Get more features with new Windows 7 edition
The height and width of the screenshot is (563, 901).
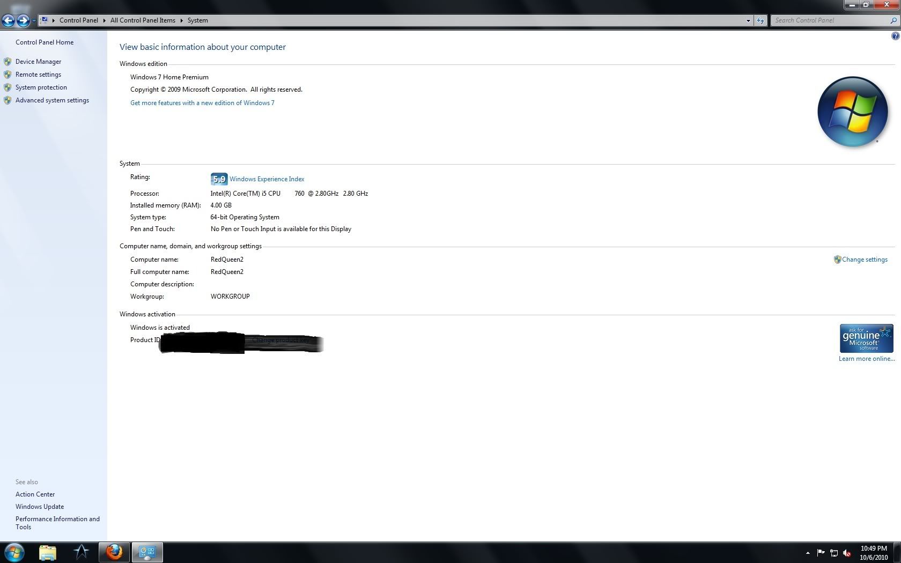click(202, 103)
